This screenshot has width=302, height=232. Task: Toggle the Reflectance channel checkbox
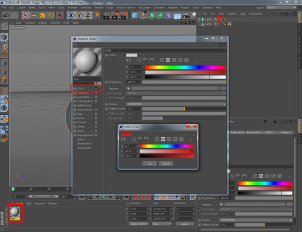96,106
